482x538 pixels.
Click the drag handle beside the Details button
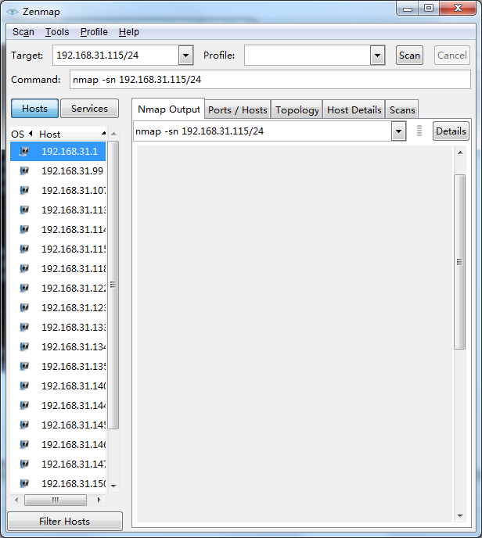[419, 131]
